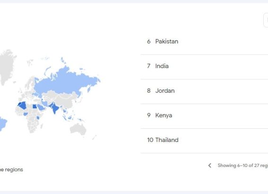Select Thailand, ranked tenth in list
Image resolution: width=268 pixels, height=194 pixels.
tap(204, 140)
